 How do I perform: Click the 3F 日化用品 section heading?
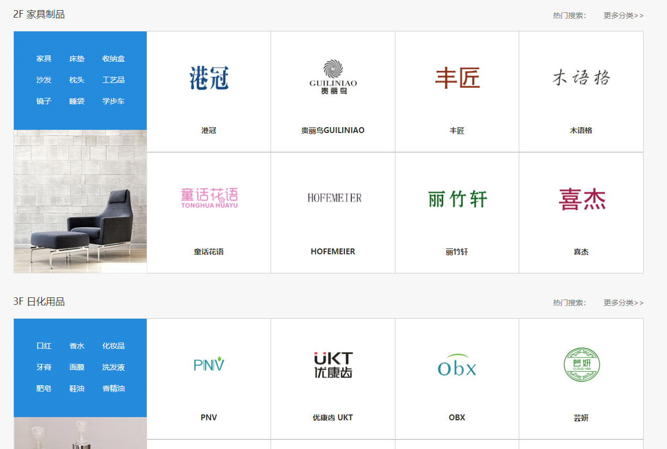tap(39, 302)
